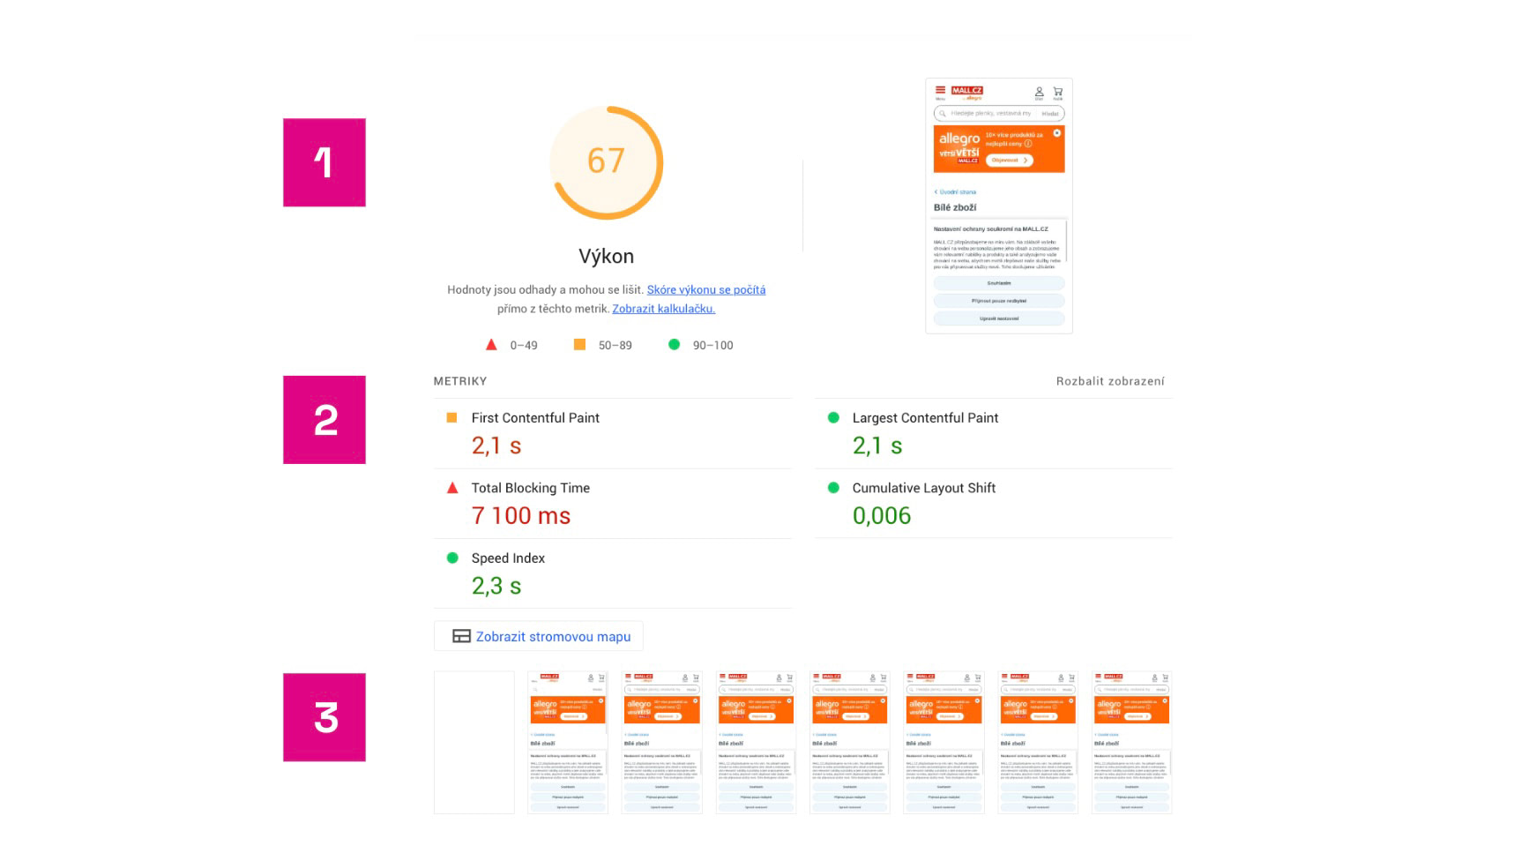The image size is (1529, 861).
Task: Click the Total Blocking Time value 7 100 ms
Action: click(x=520, y=516)
